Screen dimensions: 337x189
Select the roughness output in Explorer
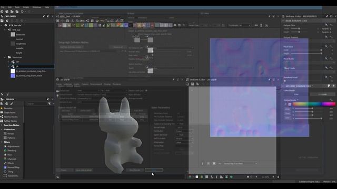[21, 44]
